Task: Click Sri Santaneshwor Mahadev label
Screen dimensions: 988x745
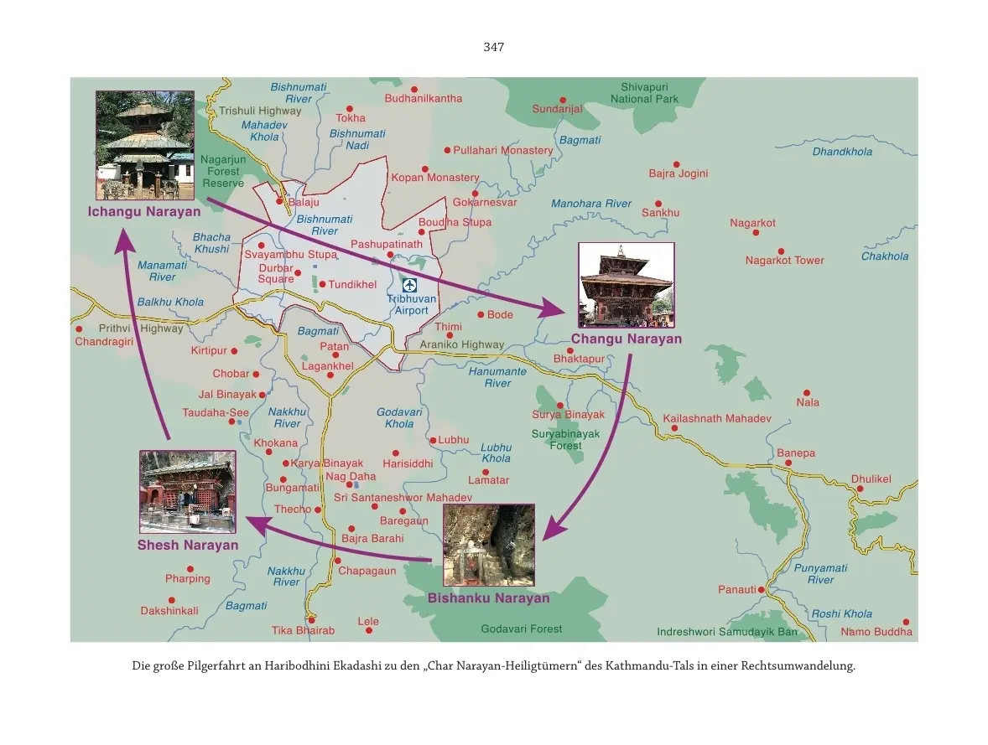Action: 403,498
